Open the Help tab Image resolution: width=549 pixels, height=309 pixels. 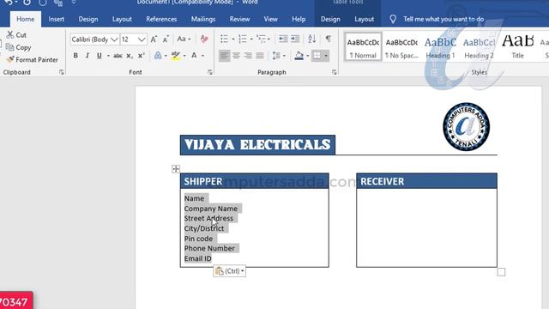pyautogui.click(x=299, y=19)
